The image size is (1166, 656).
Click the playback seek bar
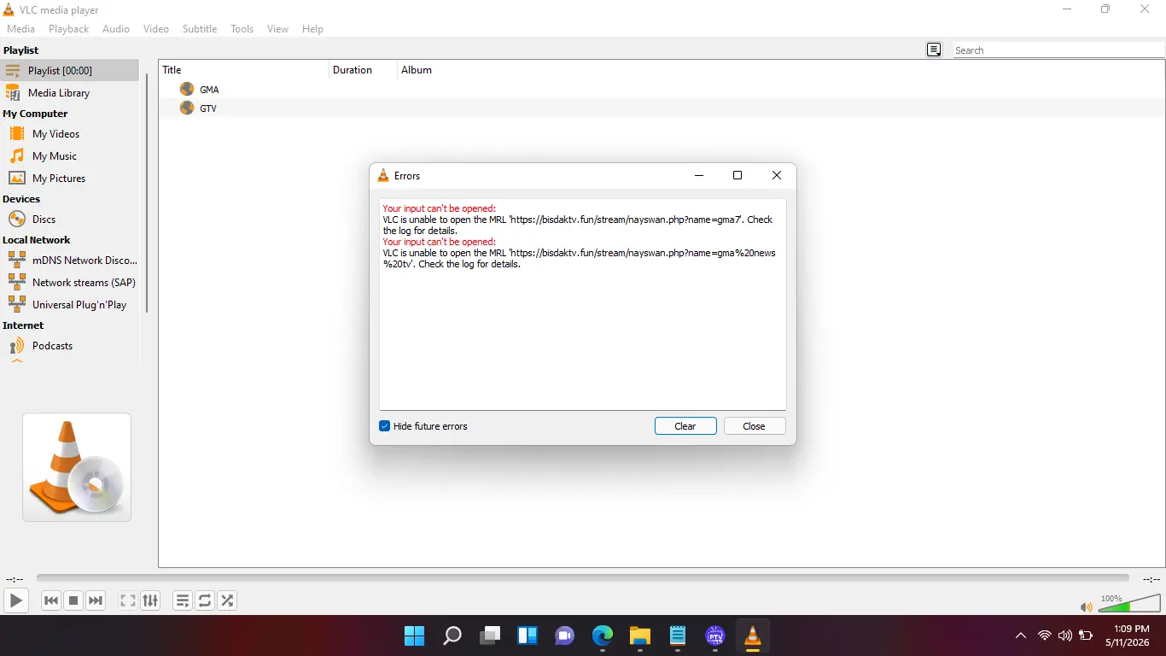pos(582,578)
